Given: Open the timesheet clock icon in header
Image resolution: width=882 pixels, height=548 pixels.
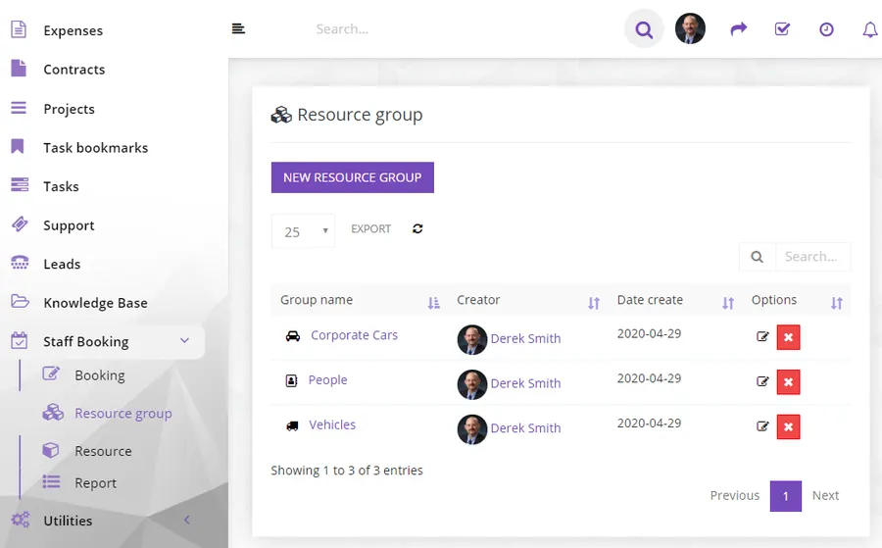Looking at the screenshot, I should [x=826, y=29].
